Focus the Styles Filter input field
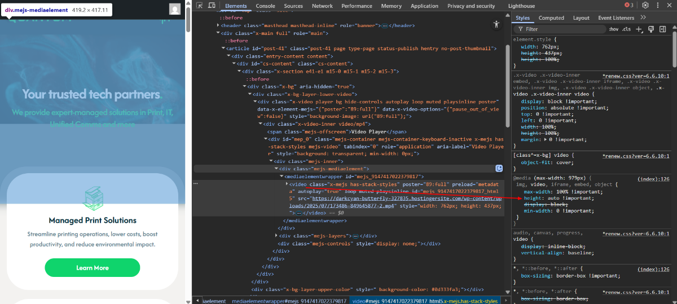The image size is (677, 304). click(559, 29)
